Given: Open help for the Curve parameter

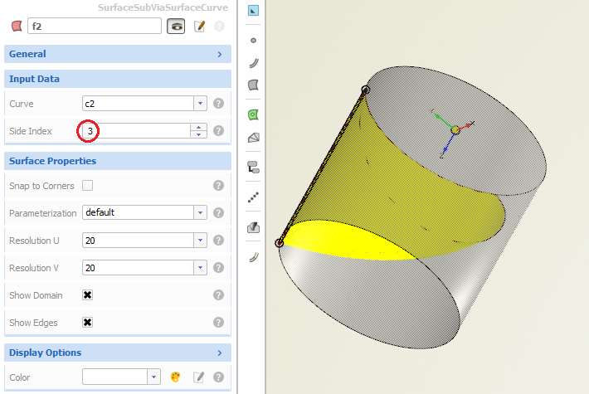Looking at the screenshot, I should pos(218,104).
